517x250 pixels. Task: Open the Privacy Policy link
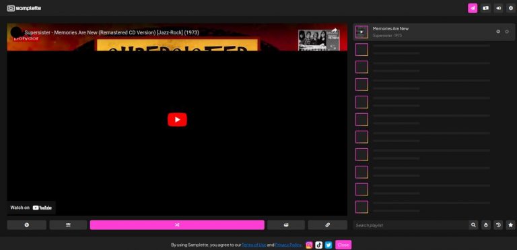coord(288,245)
